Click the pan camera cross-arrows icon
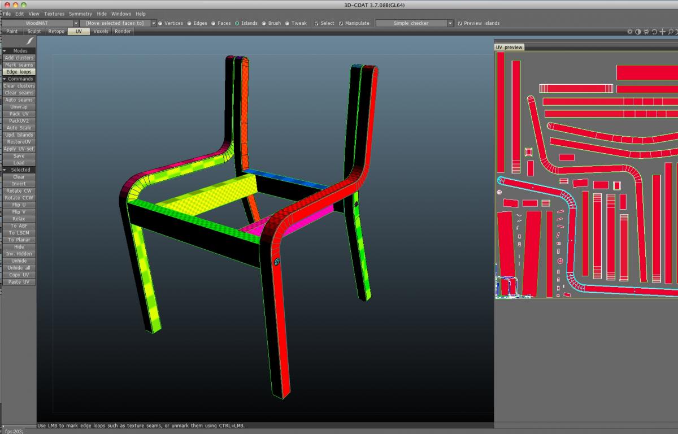Image resolution: width=678 pixels, height=434 pixels. coord(662,32)
